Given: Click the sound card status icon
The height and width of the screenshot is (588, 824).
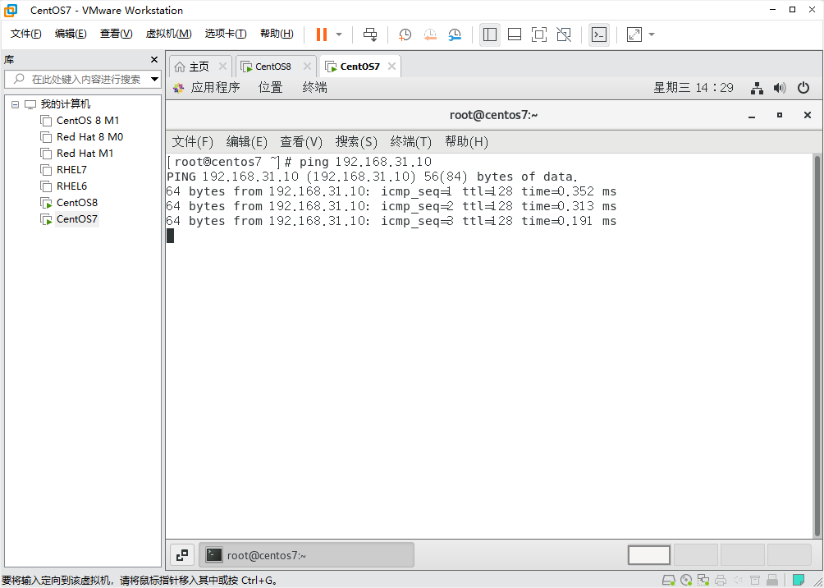Looking at the screenshot, I should 739,581.
